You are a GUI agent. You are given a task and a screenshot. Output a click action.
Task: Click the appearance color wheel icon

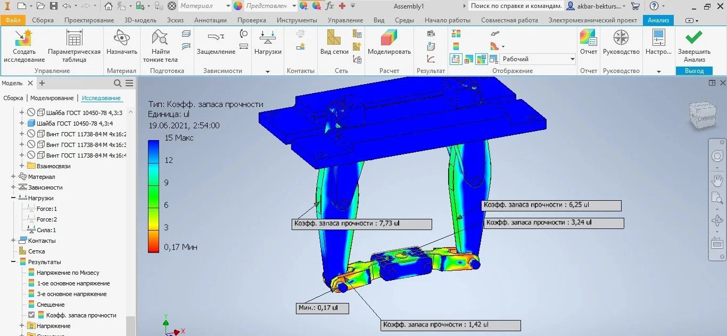pos(237,6)
